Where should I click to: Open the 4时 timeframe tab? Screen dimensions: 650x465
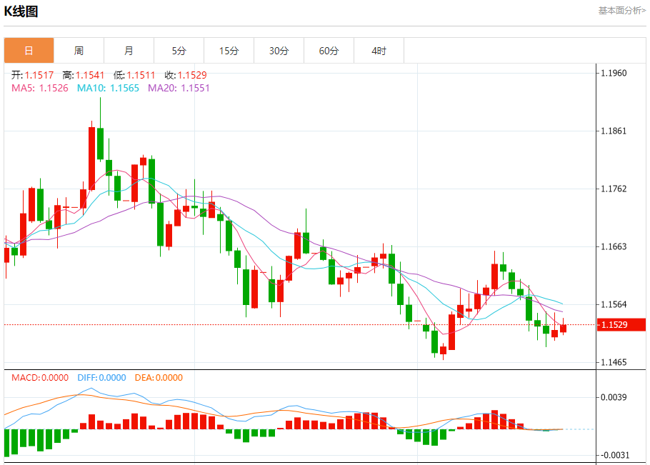379,51
